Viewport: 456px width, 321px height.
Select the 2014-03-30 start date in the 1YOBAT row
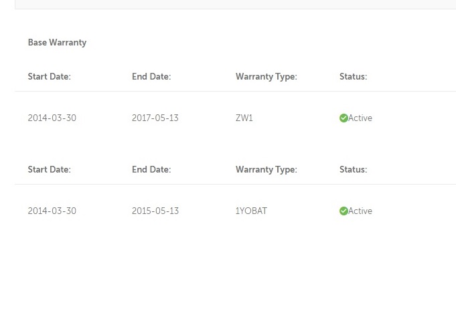point(52,211)
